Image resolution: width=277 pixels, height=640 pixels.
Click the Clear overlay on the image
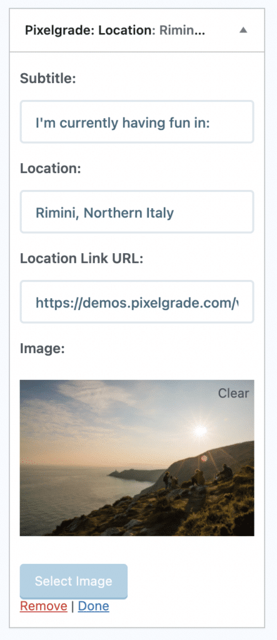coord(233,393)
